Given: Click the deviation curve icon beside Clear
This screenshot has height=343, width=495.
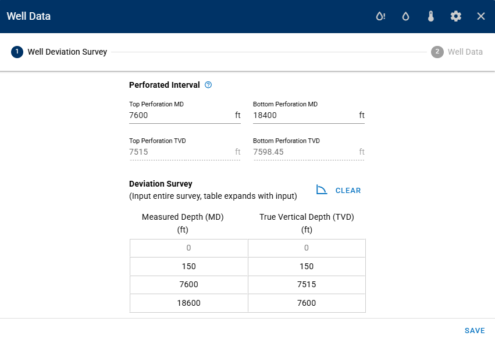Looking at the screenshot, I should coord(322,190).
